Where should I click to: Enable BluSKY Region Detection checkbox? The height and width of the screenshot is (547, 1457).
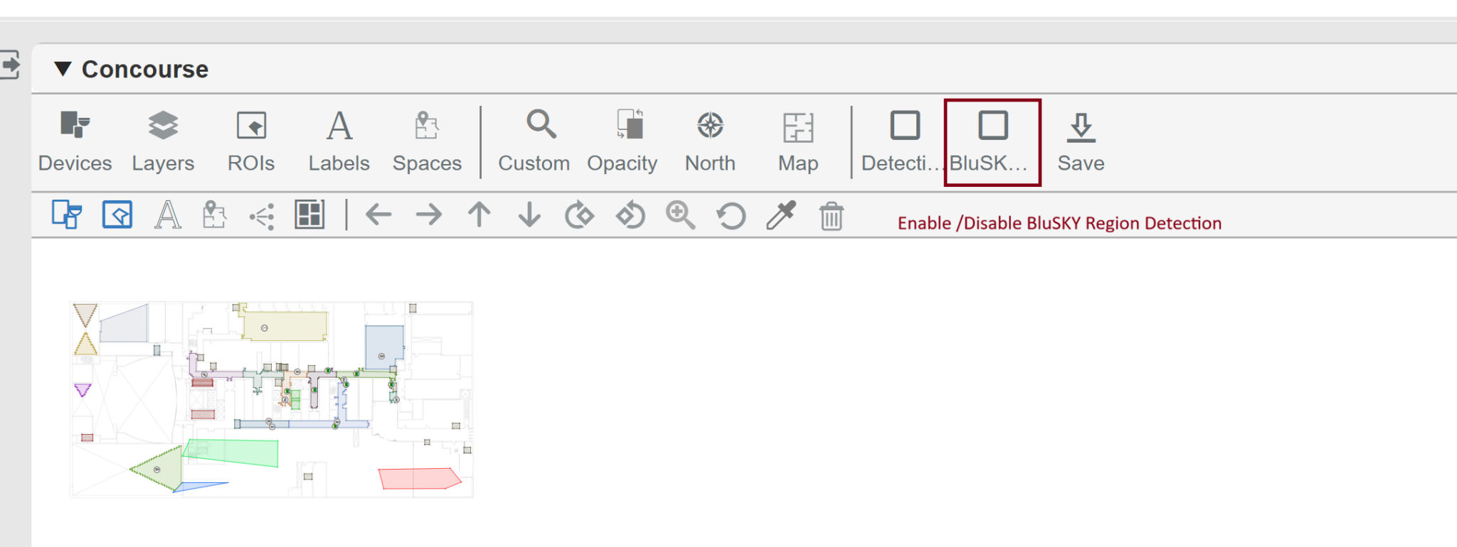click(x=993, y=126)
